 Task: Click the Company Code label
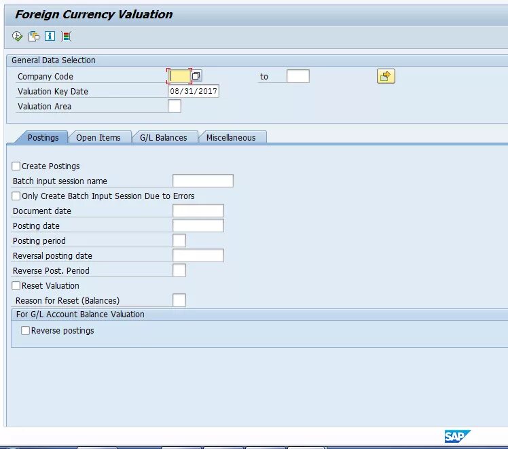tap(46, 77)
